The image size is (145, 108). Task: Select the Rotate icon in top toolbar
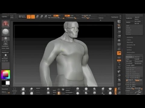[46, 16]
